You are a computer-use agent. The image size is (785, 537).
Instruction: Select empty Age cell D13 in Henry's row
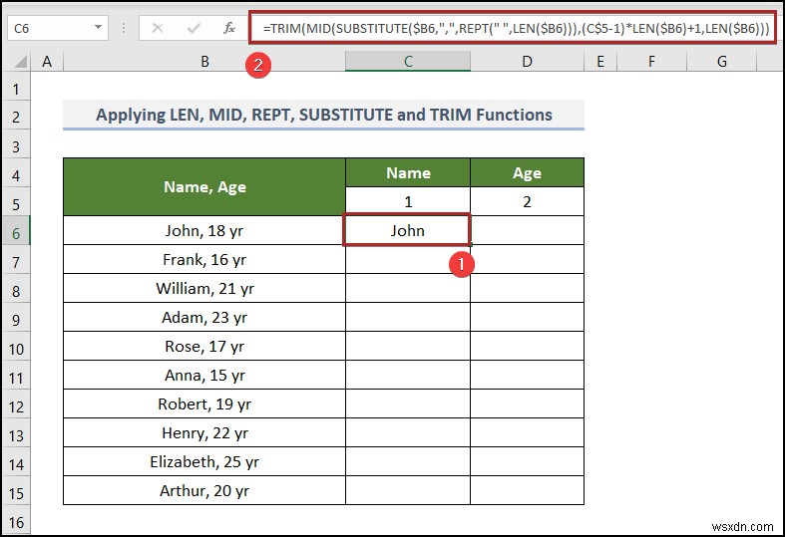point(528,433)
